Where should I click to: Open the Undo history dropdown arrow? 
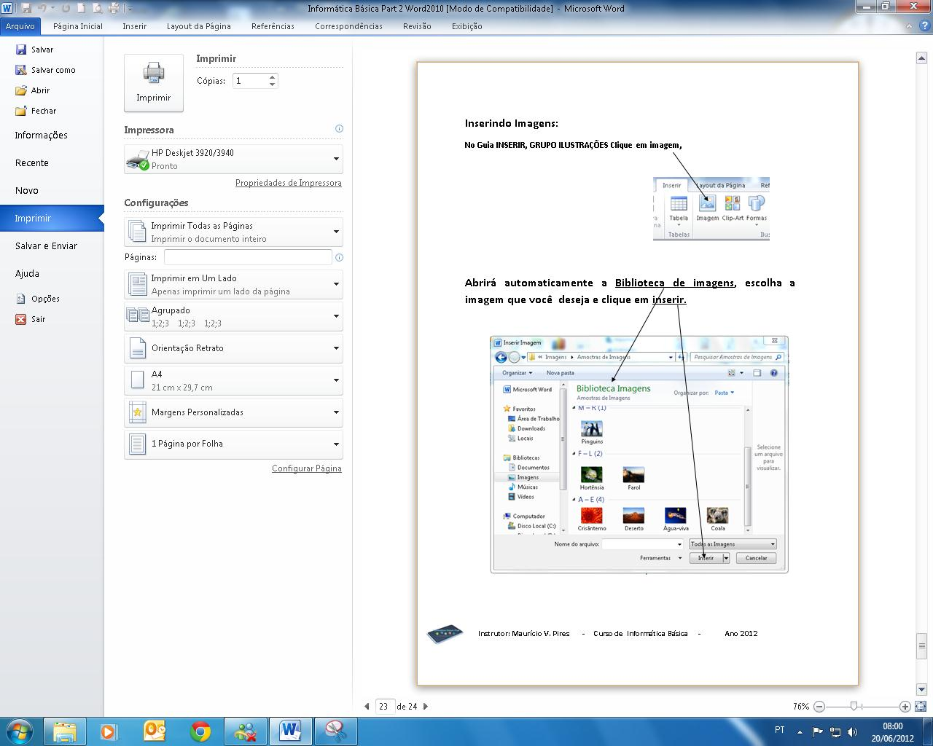pos(52,9)
